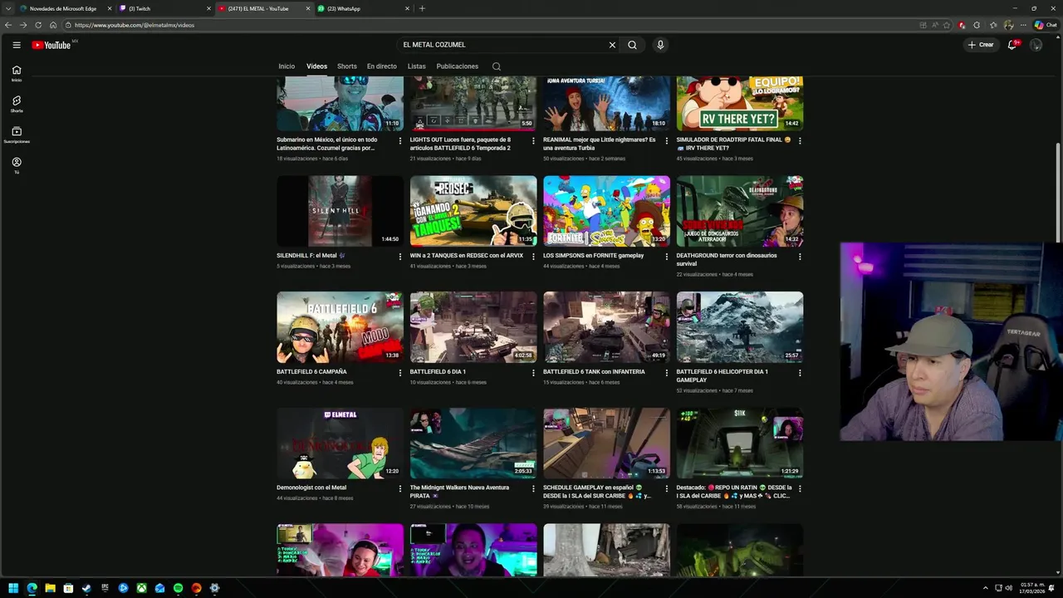Switch to En directo channel tab
1063x598 pixels.
point(382,66)
